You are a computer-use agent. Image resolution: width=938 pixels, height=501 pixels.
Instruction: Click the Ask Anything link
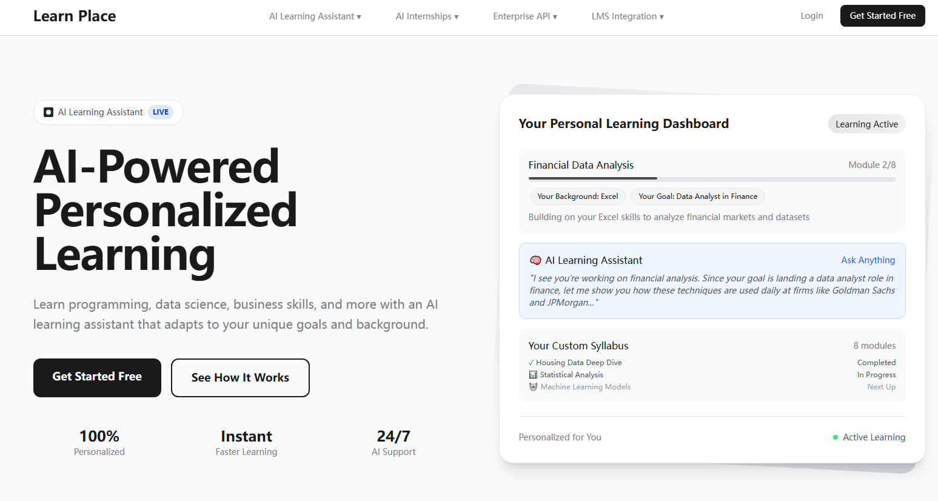click(868, 260)
